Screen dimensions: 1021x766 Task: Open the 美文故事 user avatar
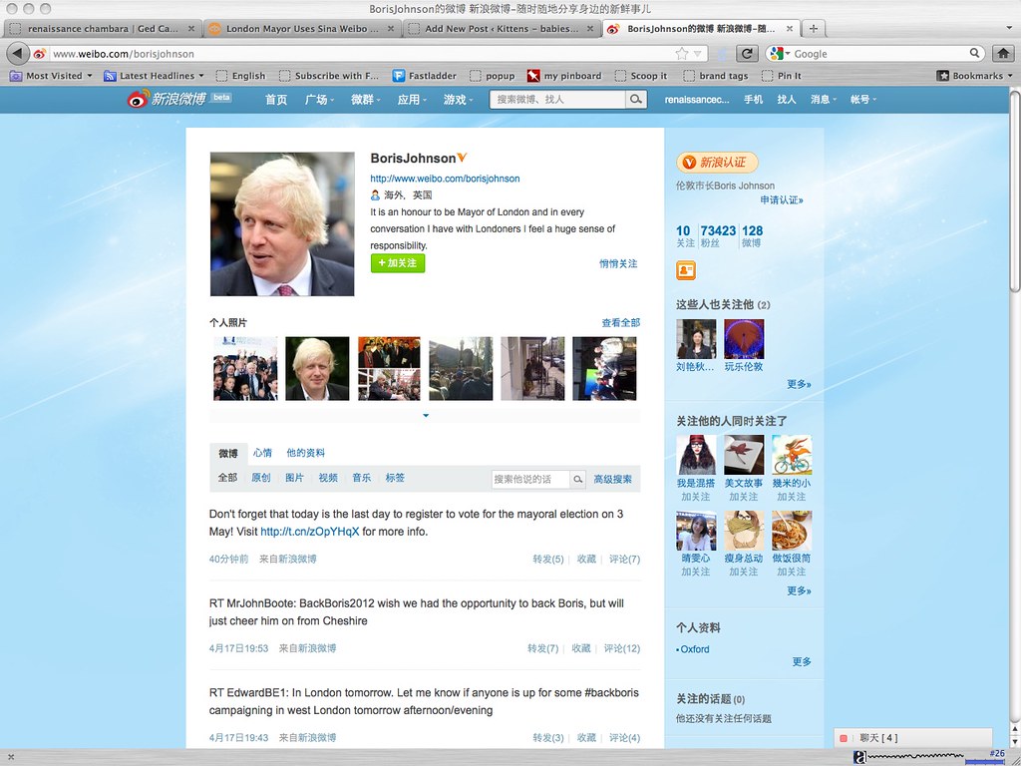[x=744, y=455]
